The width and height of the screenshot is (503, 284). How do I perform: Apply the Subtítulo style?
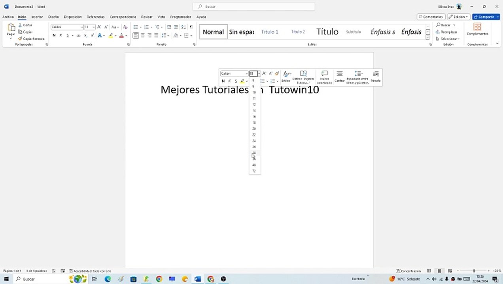coord(353,32)
